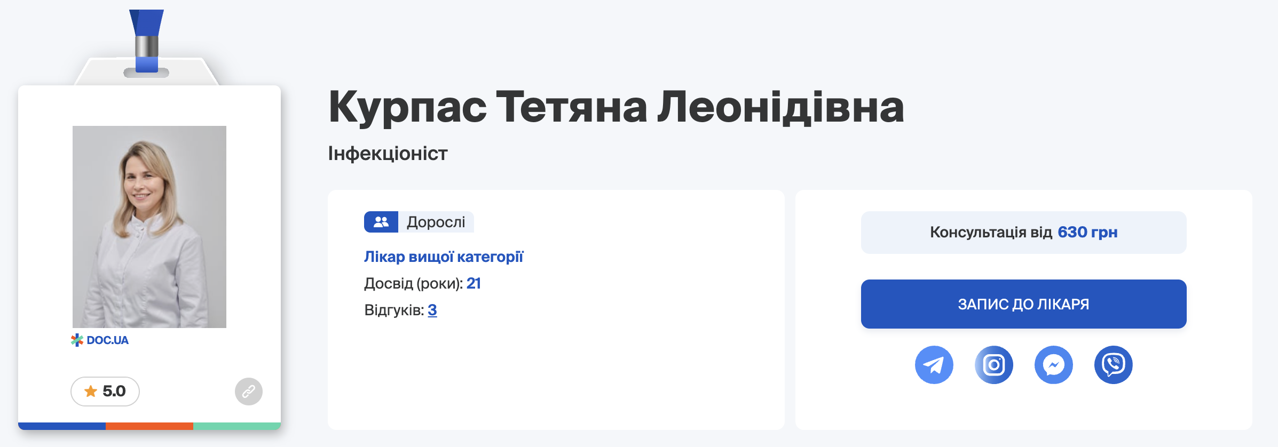1278x447 pixels.
Task: Open the Telegram contact icon
Action: click(x=934, y=365)
